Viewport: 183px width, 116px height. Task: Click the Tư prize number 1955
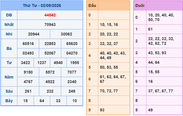click(x=75, y=63)
